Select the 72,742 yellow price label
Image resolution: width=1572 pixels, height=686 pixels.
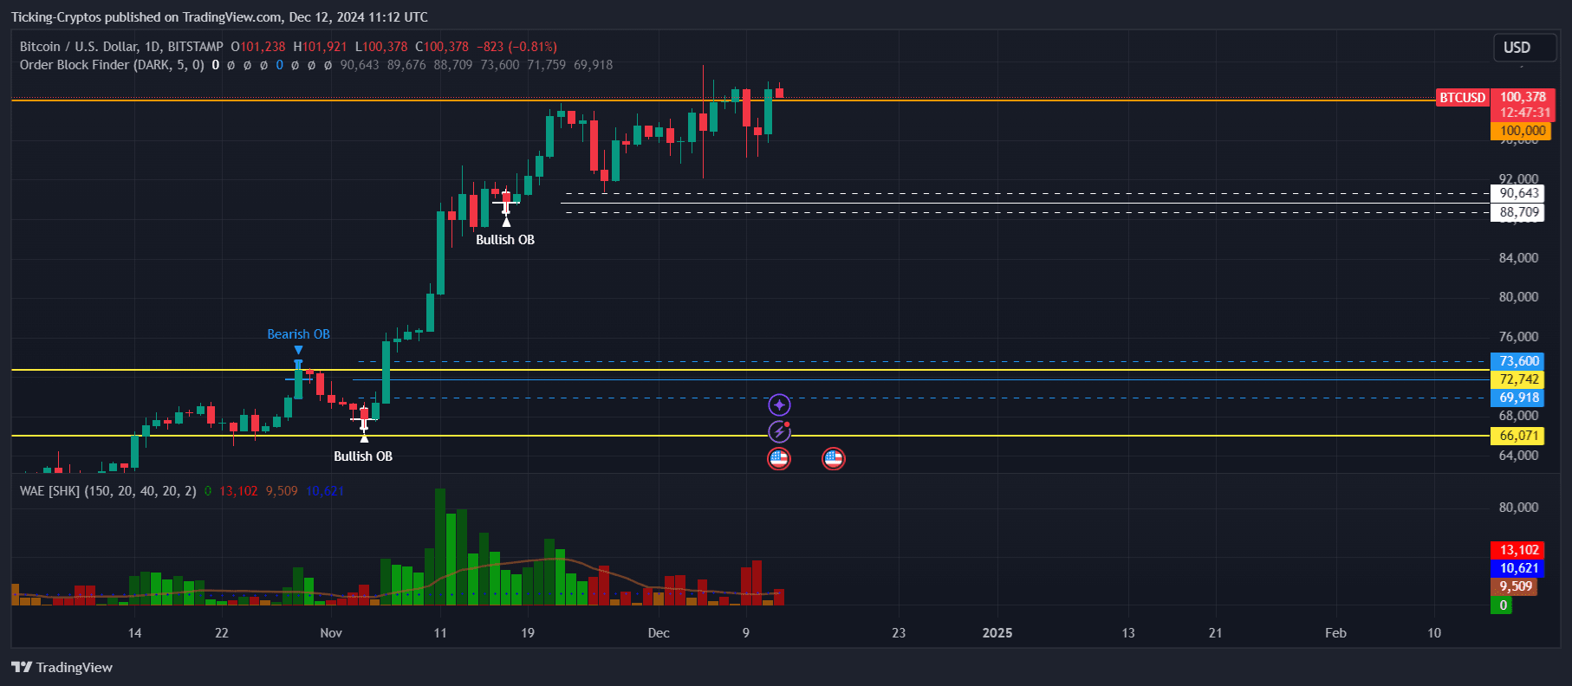pyautogui.click(x=1517, y=379)
